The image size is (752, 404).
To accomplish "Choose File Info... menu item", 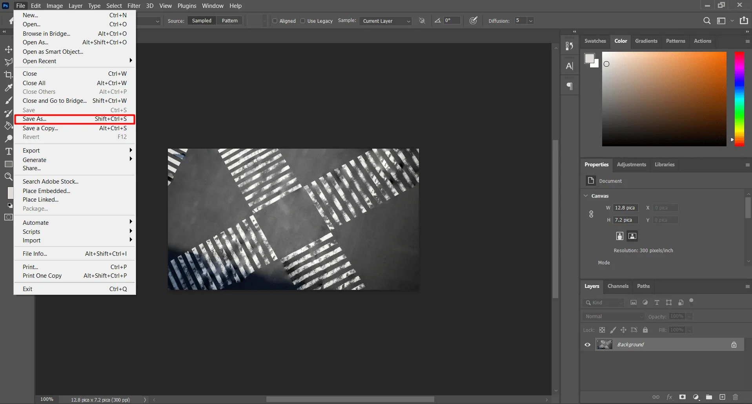I will [75, 254].
